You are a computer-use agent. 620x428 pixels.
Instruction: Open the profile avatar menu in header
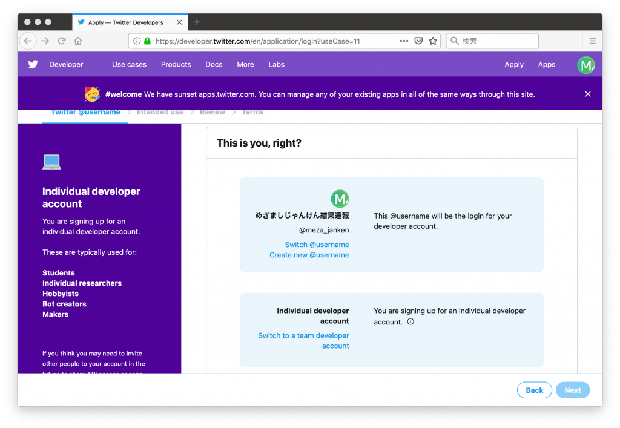[x=585, y=65]
